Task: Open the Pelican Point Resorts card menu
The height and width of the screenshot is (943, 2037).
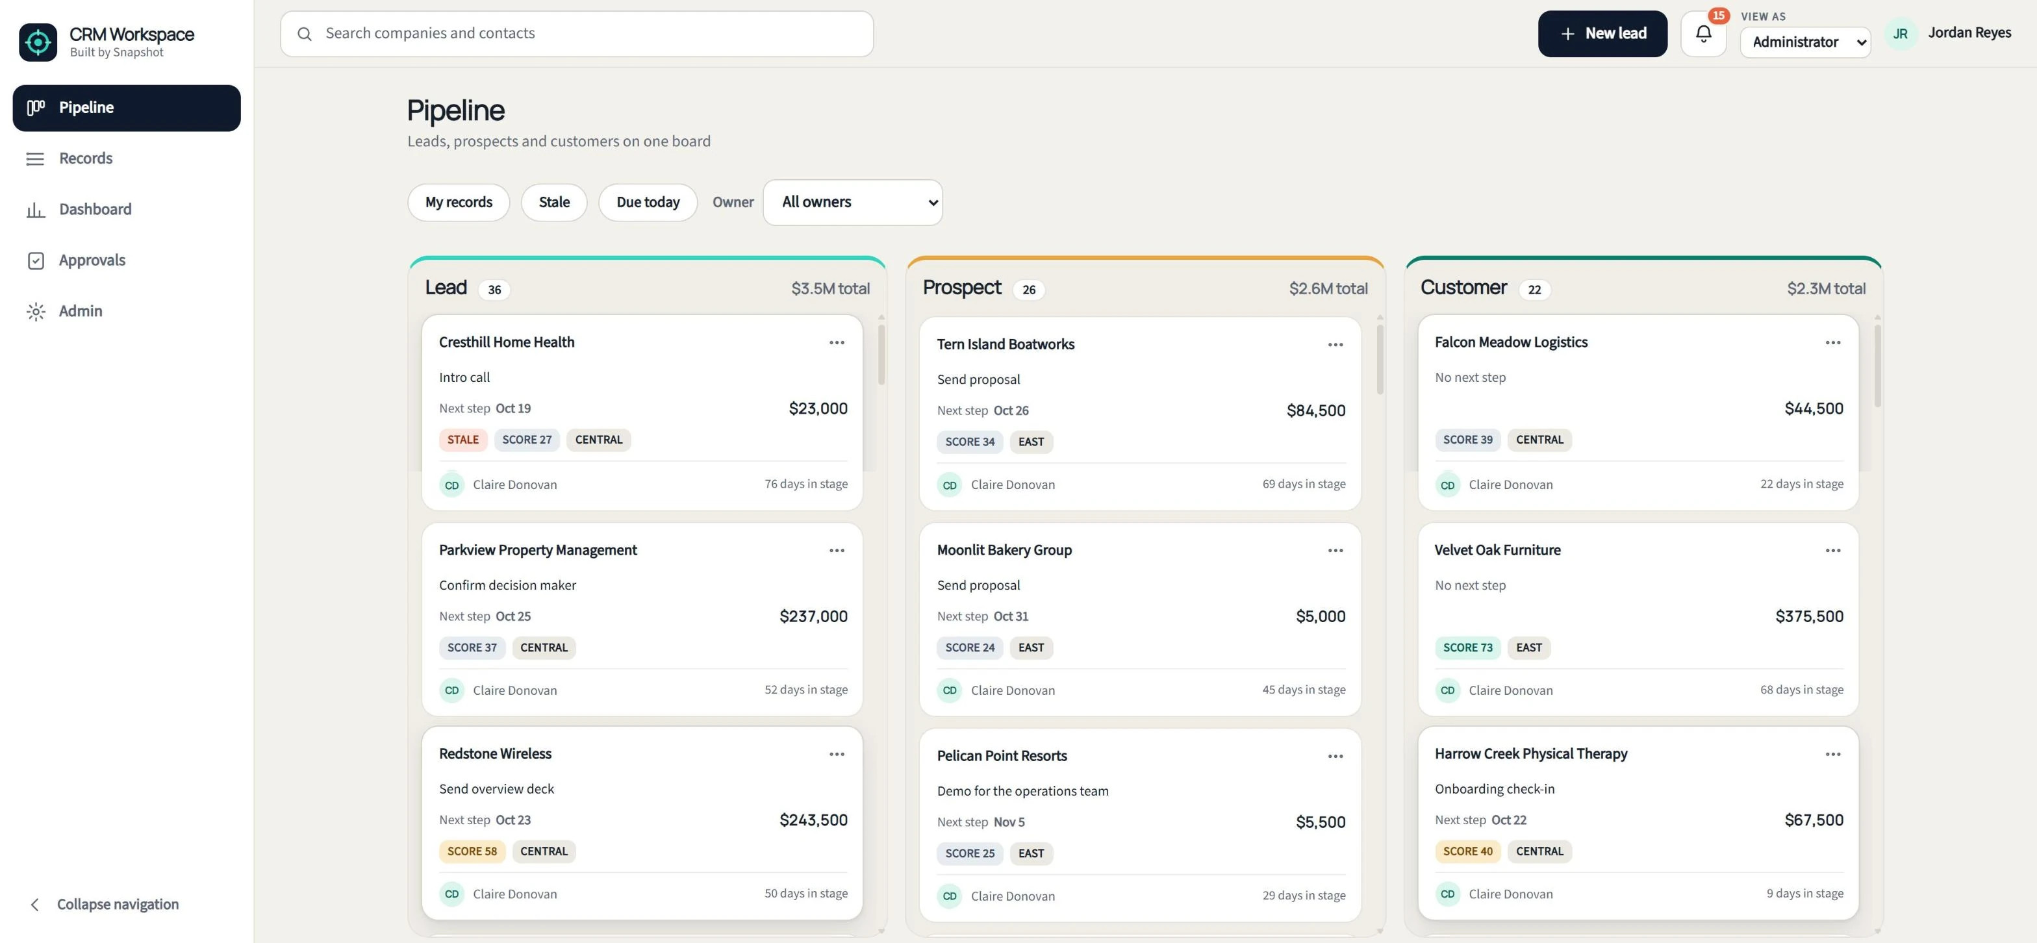Action: click(1335, 757)
